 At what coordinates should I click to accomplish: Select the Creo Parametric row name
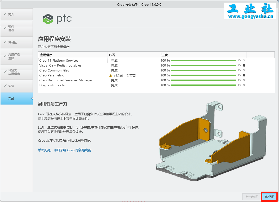[x=51, y=75]
